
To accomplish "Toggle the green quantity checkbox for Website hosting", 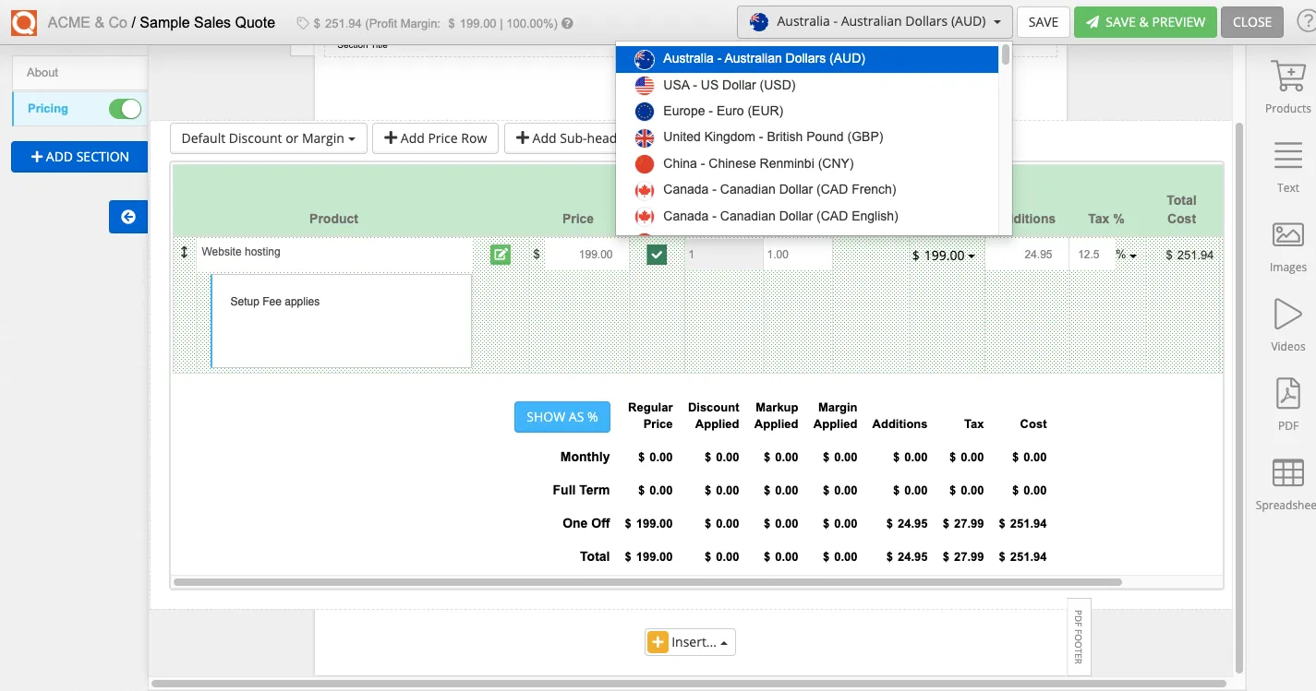I will point(656,253).
